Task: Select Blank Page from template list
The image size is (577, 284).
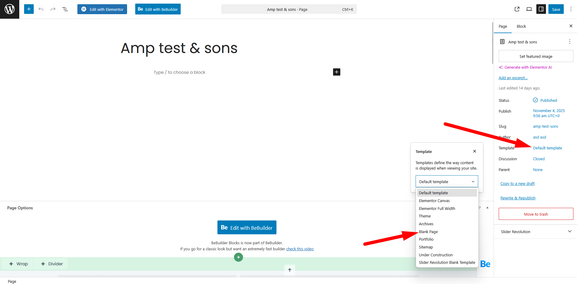Action: tap(428, 232)
